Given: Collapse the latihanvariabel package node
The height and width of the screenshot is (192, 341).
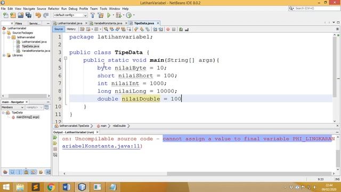Looking at the screenshot, I should (9, 37).
